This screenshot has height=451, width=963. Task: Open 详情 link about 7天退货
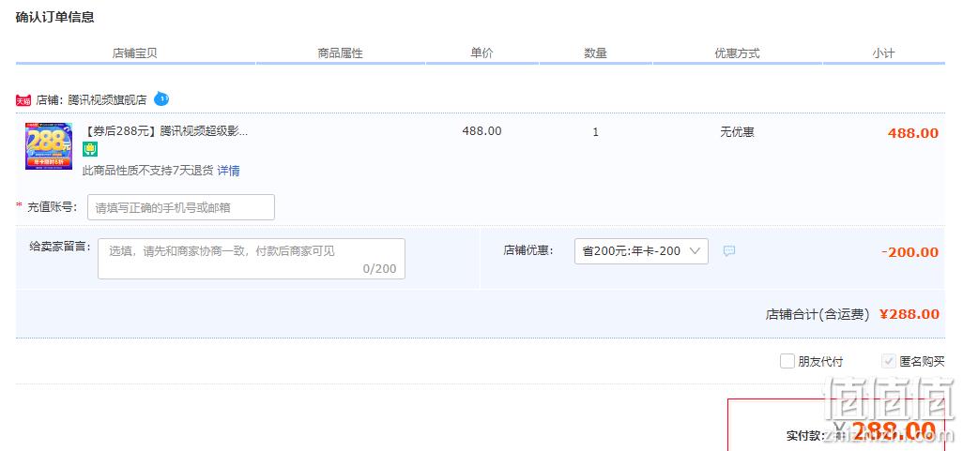[x=228, y=171]
